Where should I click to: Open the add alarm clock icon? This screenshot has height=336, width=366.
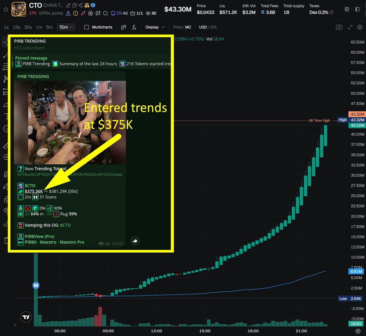tap(347, 9)
